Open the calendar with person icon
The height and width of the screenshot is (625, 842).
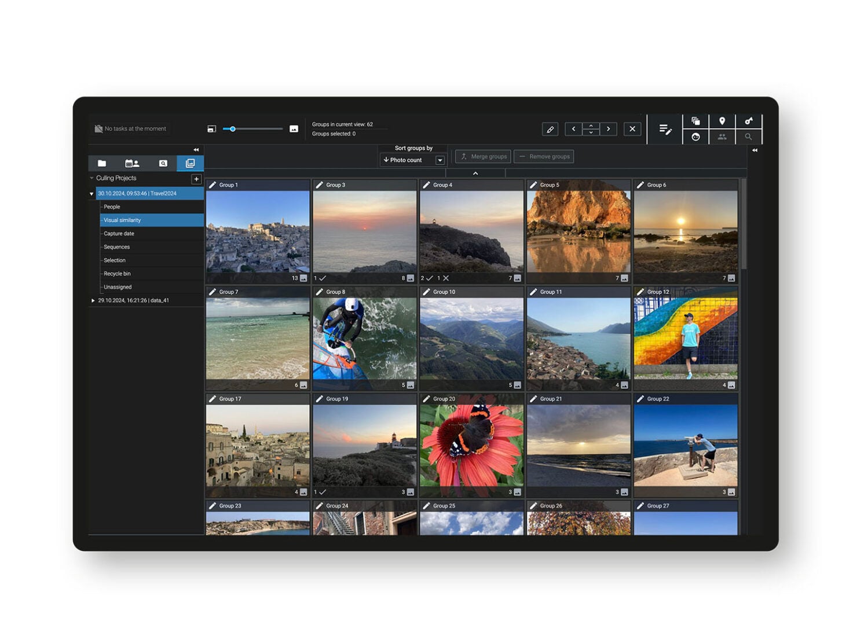coord(132,163)
